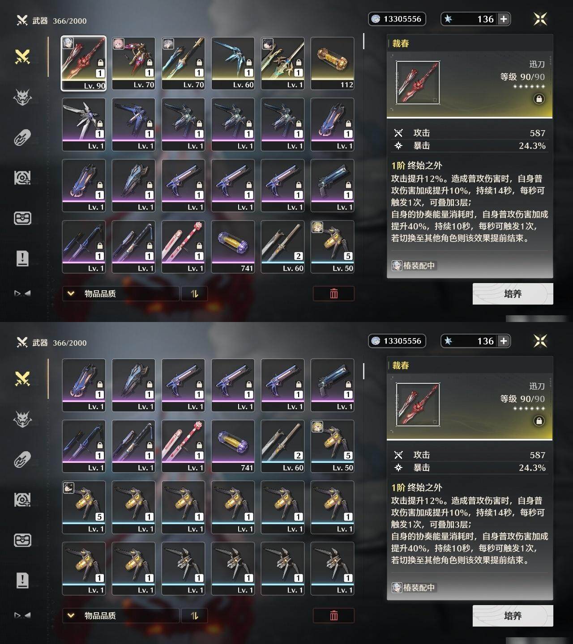Screen dimensions: 573x644
Task: Toggle the sort-order arrows in the lower panel
Action: [194, 615]
